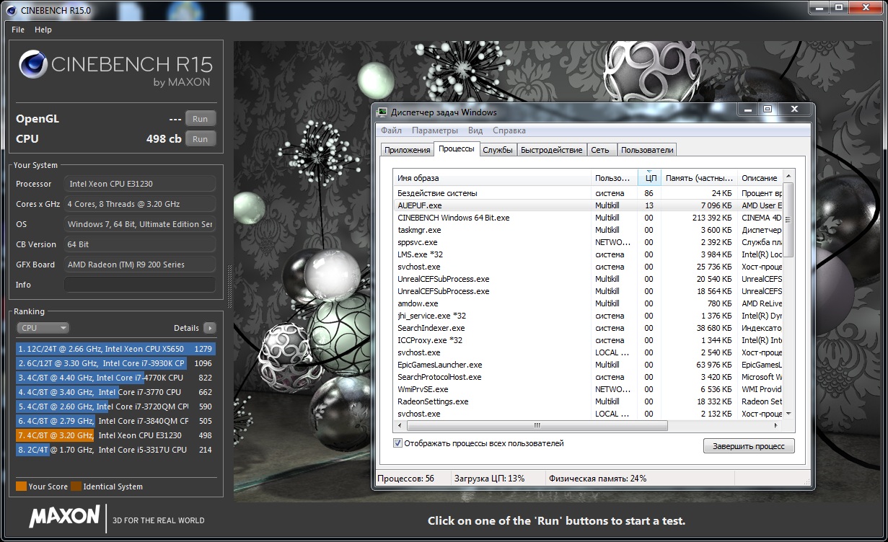Sort by the Имя образа column header
Screen dimensions: 888x542
click(x=492, y=178)
